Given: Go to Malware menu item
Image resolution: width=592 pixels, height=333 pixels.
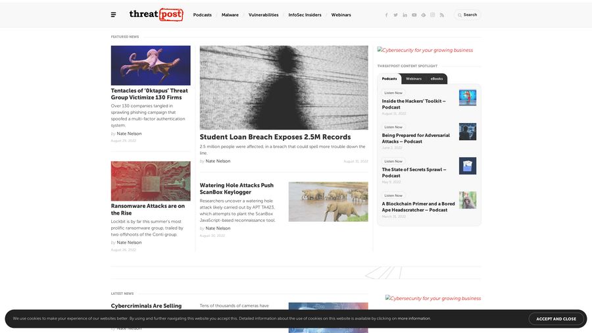Looking at the screenshot, I should [x=230, y=14].
